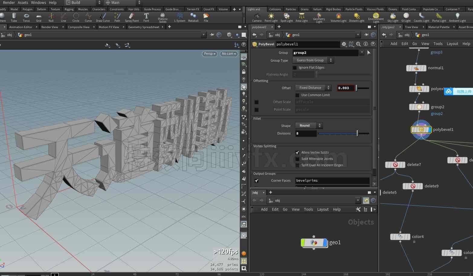Viewport: 473px width, 276px height.
Task: Select the Metaball shelf tool
Action: 193,18
